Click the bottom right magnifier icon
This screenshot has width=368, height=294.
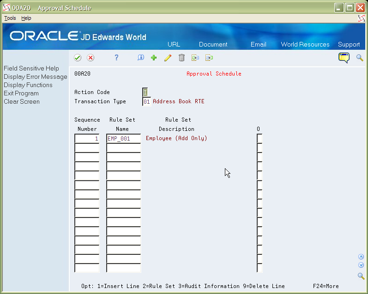pos(361,276)
